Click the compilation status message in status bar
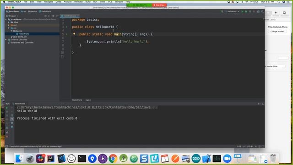Image resolution: width=293 pixels, height=165 pixels. [x=36, y=147]
